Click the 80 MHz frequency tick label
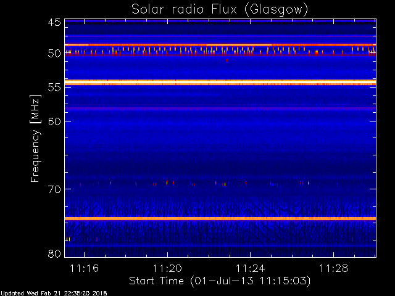Image resolution: width=395 pixels, height=296 pixels. tap(53, 253)
